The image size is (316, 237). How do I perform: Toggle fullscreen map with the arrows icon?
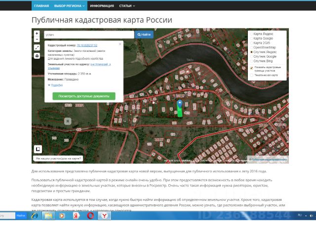(37, 47)
